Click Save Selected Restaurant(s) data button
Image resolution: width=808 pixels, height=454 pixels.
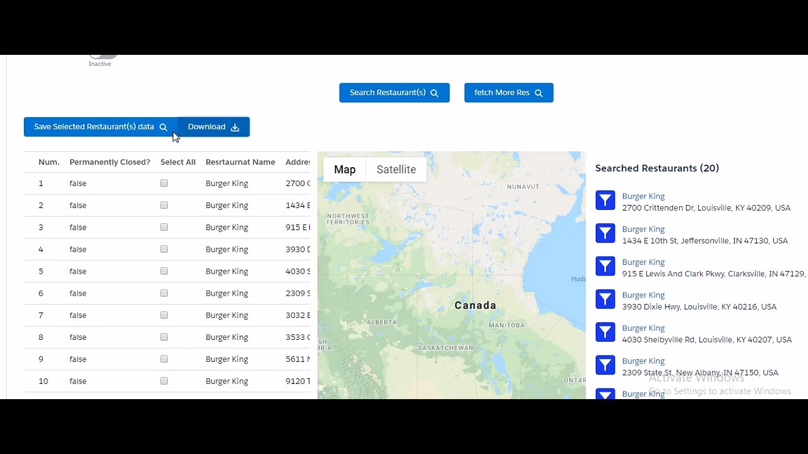pyautogui.click(x=101, y=127)
